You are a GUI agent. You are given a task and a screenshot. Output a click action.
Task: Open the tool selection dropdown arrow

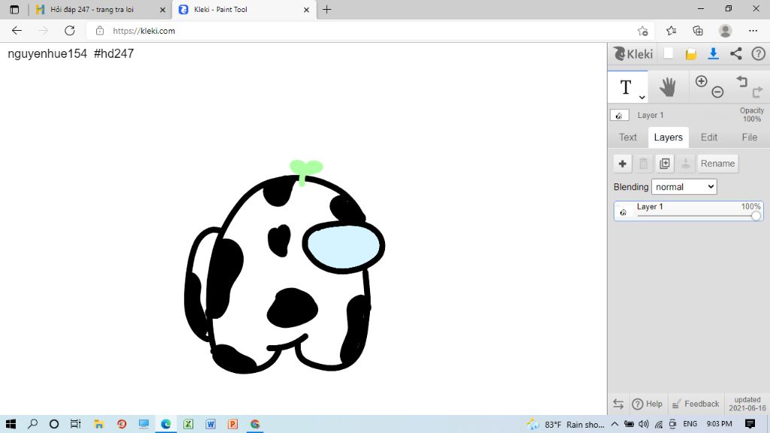[x=642, y=97]
